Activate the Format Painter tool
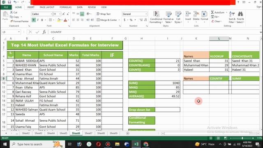This screenshot has height=148, width=263. 19,21
